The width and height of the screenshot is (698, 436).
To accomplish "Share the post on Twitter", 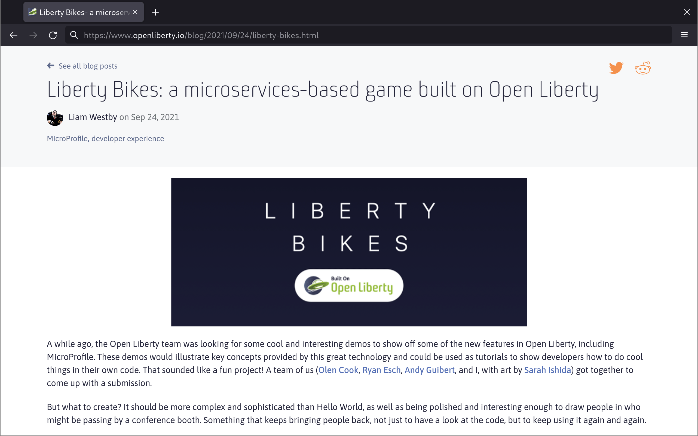I will click(x=616, y=67).
